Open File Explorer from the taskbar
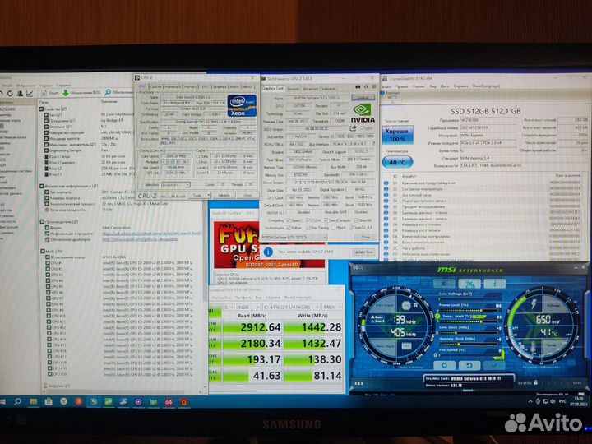The image size is (592, 444). (33, 402)
